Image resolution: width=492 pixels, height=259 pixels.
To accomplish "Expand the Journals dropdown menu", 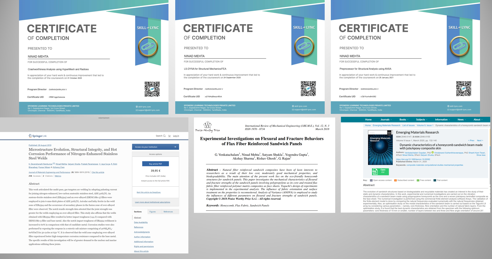I will click(x=386, y=119).
